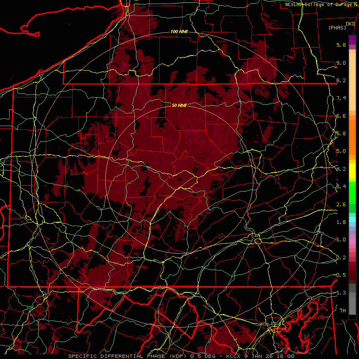Click the 8.2 legend value
The height and width of the screenshot is (359, 359).
click(341, 80)
